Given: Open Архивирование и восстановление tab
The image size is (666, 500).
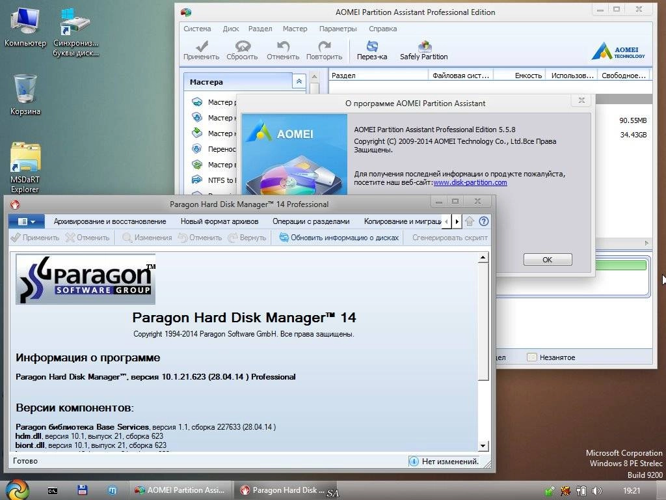Looking at the screenshot, I should [109, 221].
